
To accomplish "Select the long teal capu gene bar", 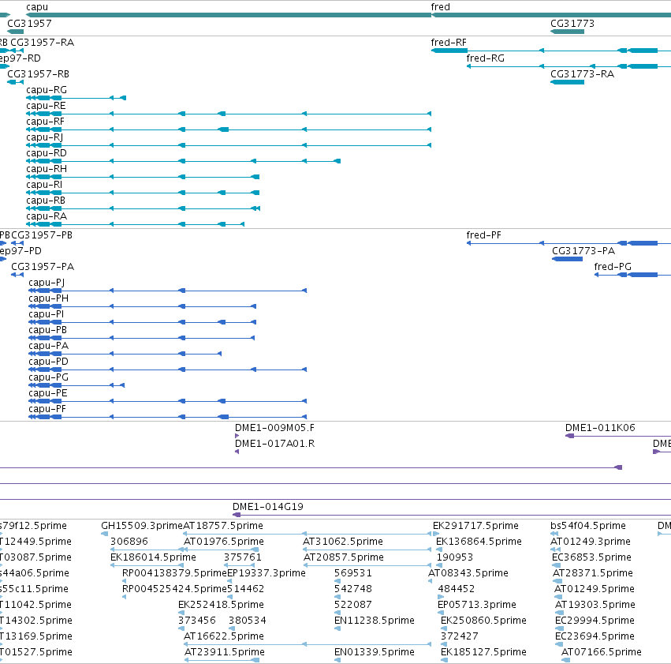I will click(229, 15).
